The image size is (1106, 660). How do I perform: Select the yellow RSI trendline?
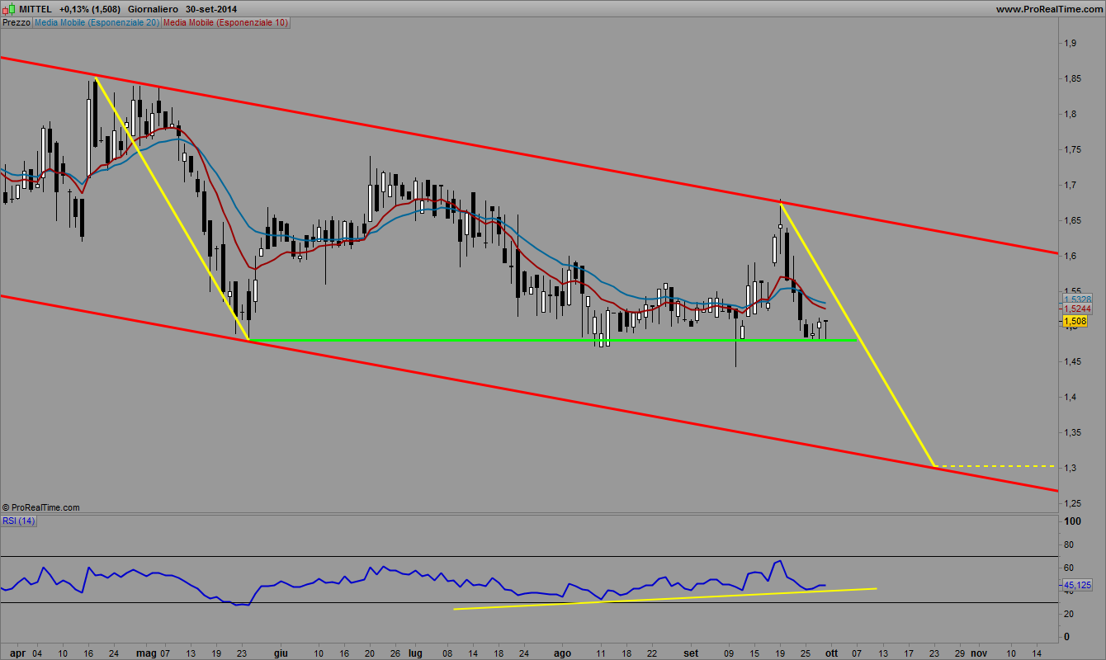664,599
